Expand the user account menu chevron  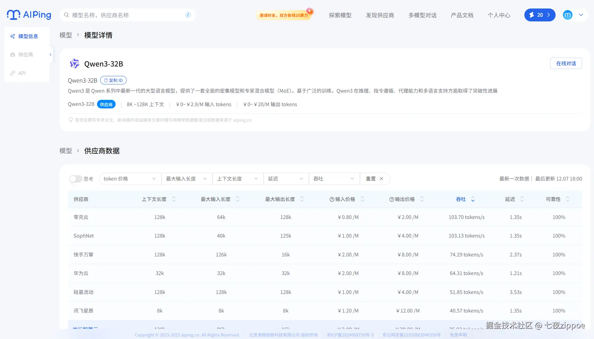click(581, 15)
